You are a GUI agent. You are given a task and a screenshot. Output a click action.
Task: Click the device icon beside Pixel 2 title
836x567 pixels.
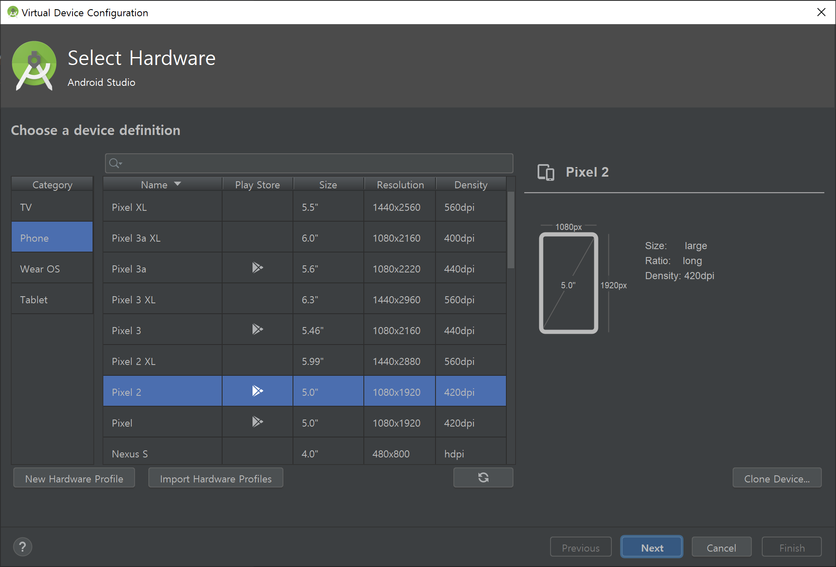tap(546, 172)
